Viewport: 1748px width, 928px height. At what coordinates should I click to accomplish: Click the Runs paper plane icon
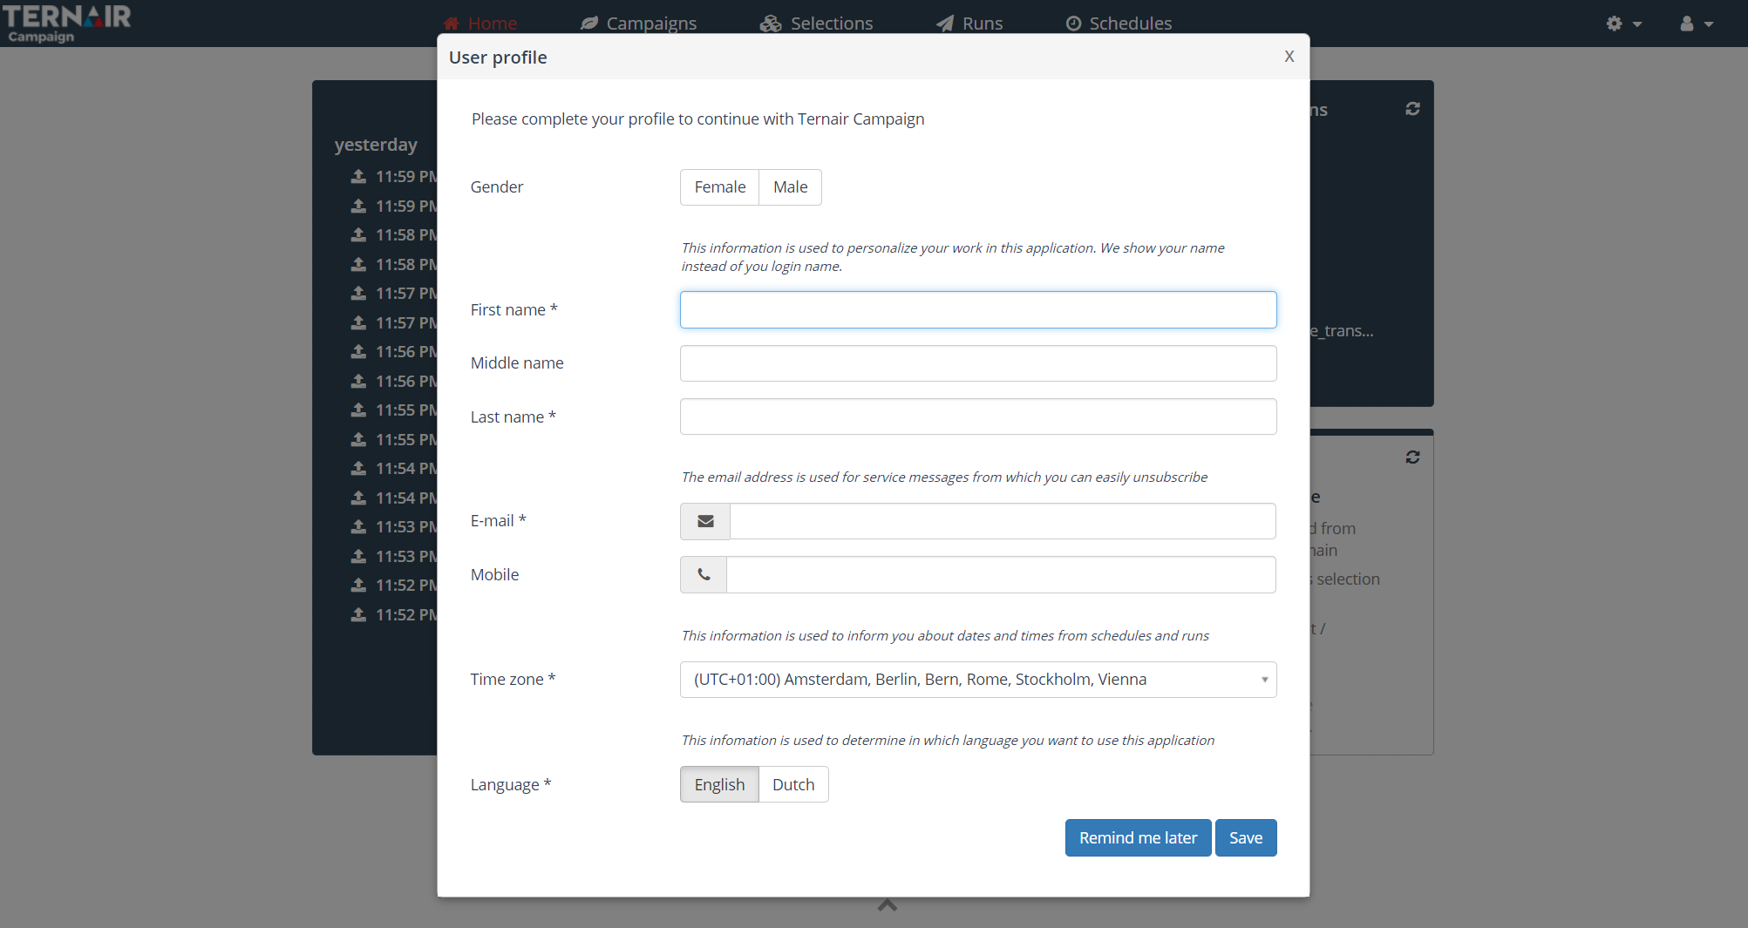click(x=945, y=24)
